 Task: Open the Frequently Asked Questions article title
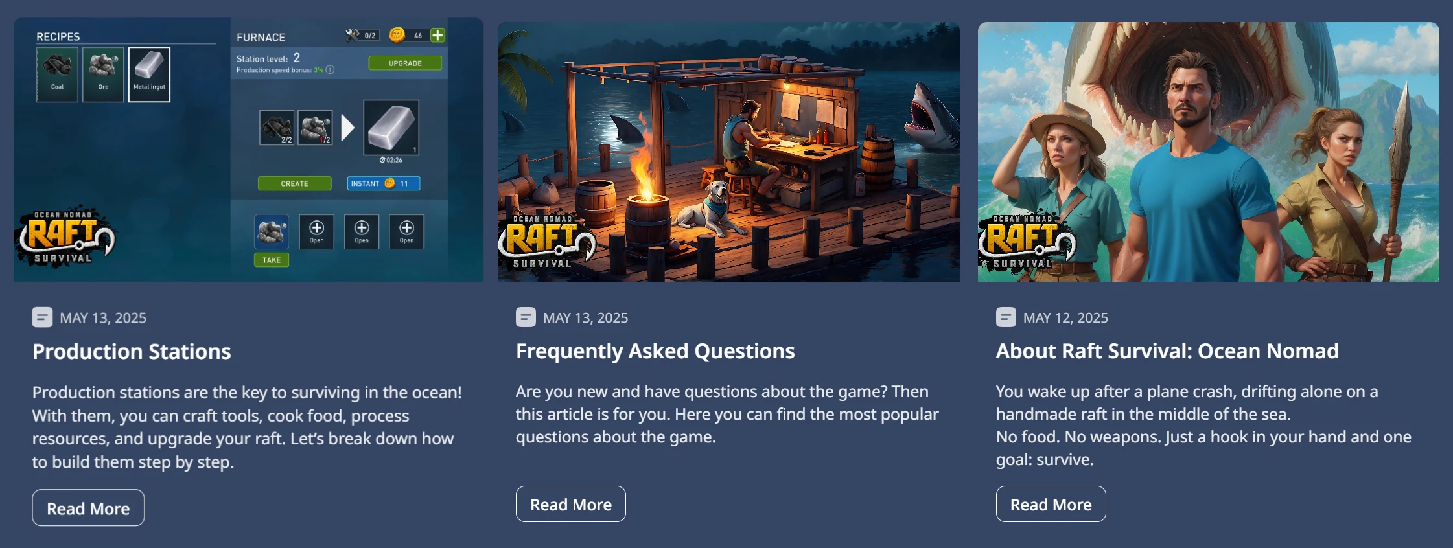click(x=655, y=351)
